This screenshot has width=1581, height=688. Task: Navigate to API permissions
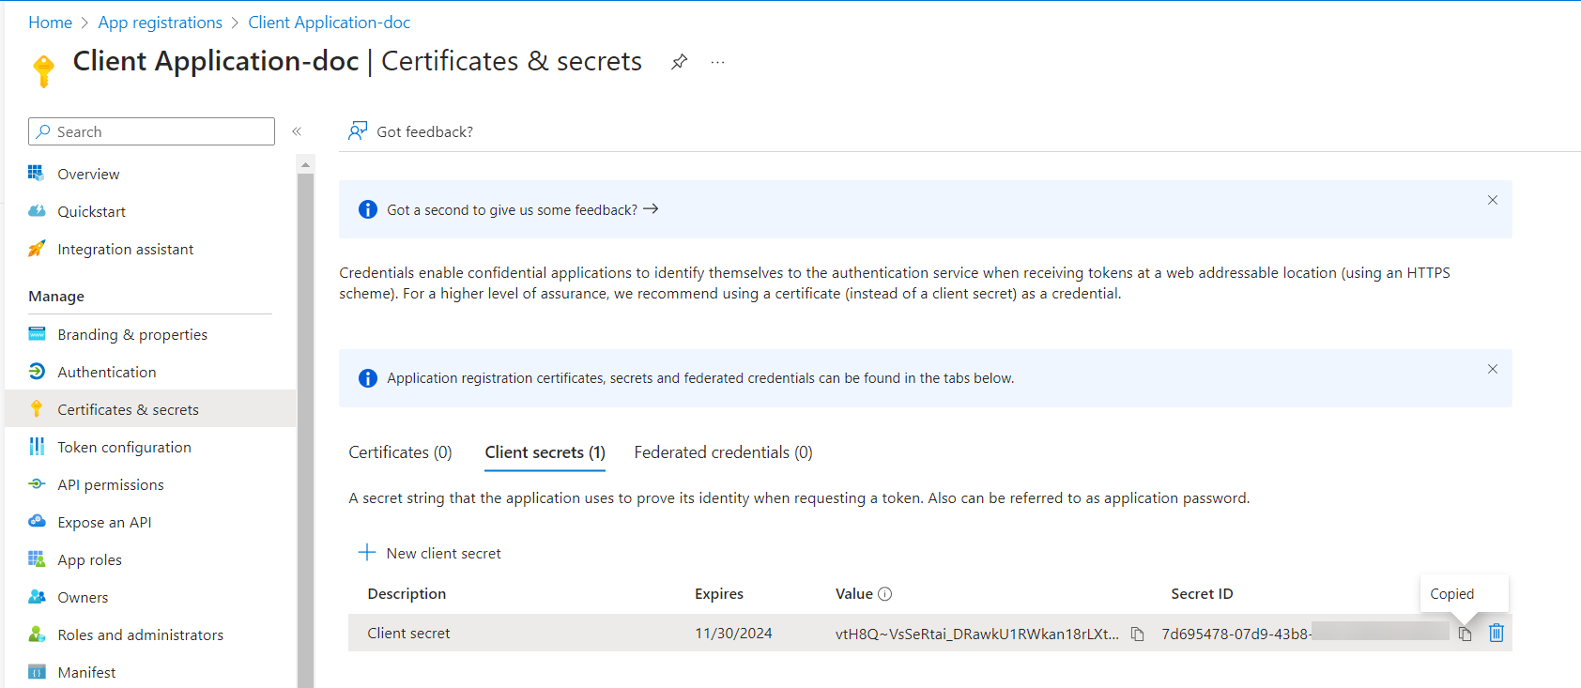(110, 484)
